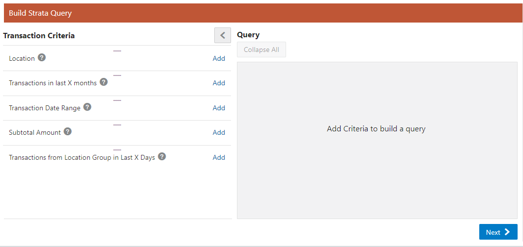Add Transactions from Location Group in Last X Days
This screenshot has width=523, height=247.
click(x=219, y=157)
